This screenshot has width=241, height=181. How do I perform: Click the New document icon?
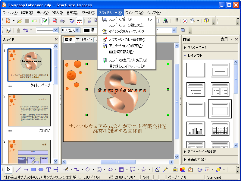tap(8, 21)
